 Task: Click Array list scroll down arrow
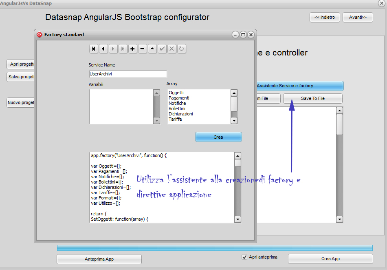click(x=234, y=121)
